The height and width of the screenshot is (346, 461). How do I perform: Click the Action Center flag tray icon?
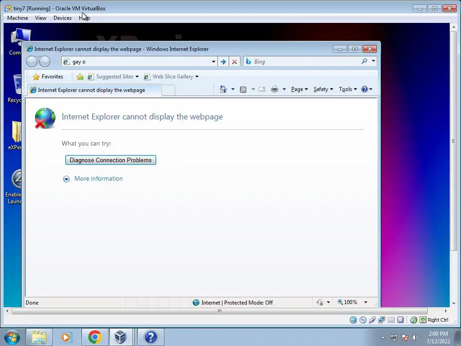(x=405, y=337)
